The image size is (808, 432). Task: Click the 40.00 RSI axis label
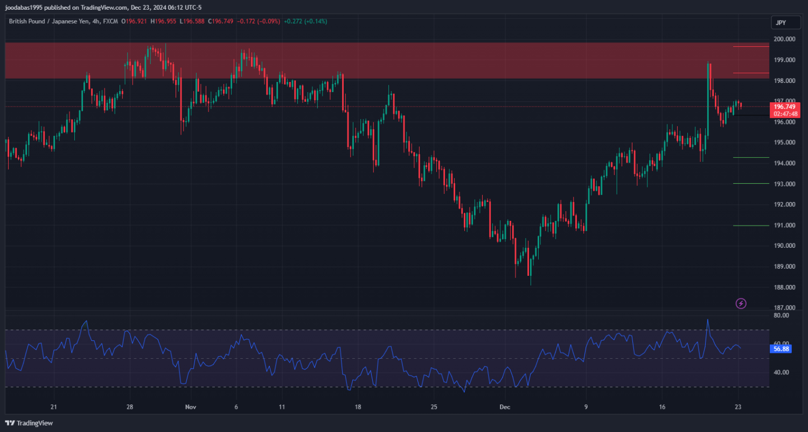coord(782,372)
